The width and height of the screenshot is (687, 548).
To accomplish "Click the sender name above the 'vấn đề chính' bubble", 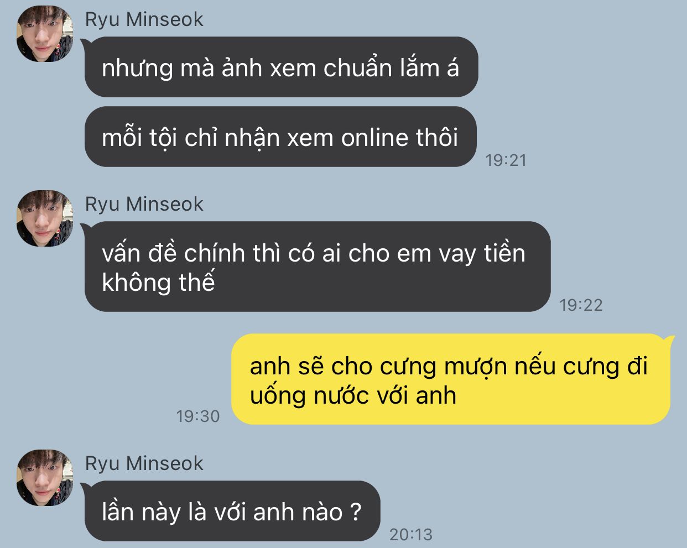I will click(144, 204).
